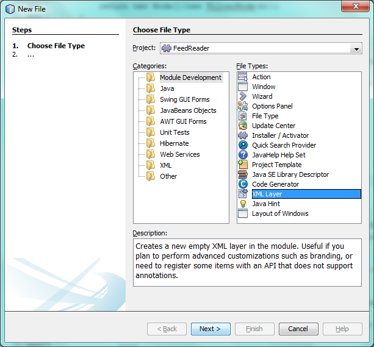Choose the Options Panel icon

coord(243,106)
